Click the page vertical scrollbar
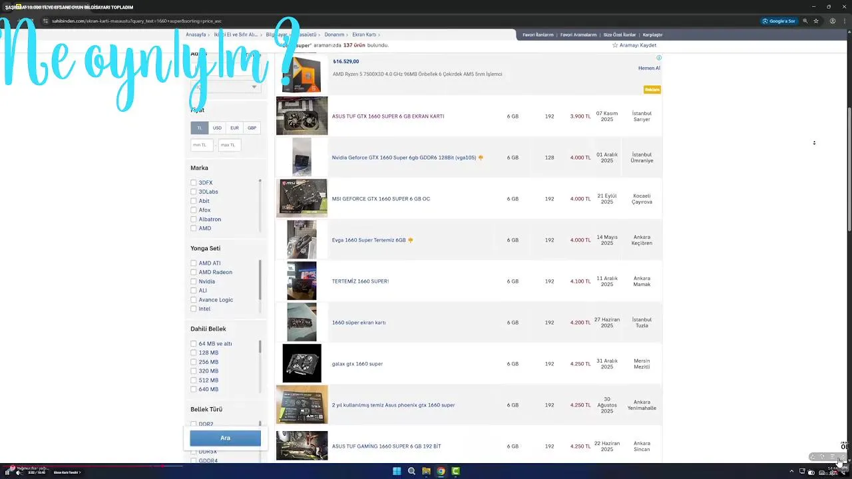Screen dimensions: 852x479 pos(849,170)
